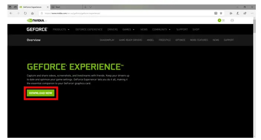Click the browser back arrow
261x140 pixels.
11,13
